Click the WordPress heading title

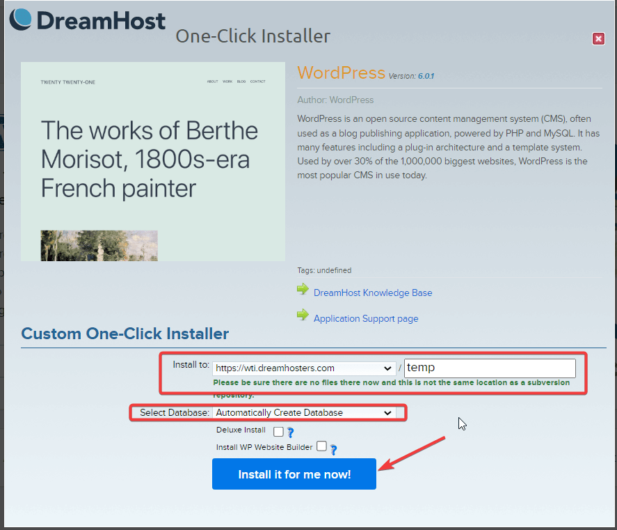tap(341, 73)
